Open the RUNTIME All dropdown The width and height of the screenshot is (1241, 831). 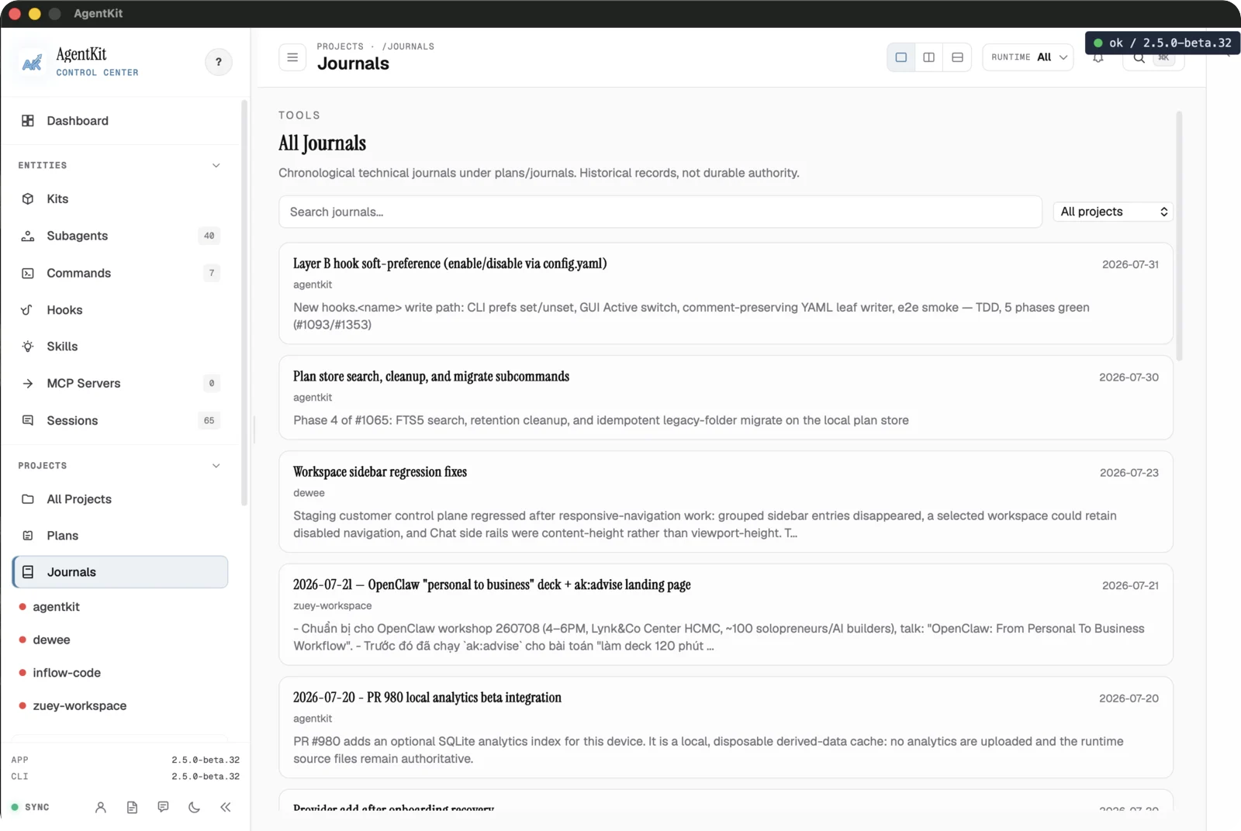click(1028, 57)
